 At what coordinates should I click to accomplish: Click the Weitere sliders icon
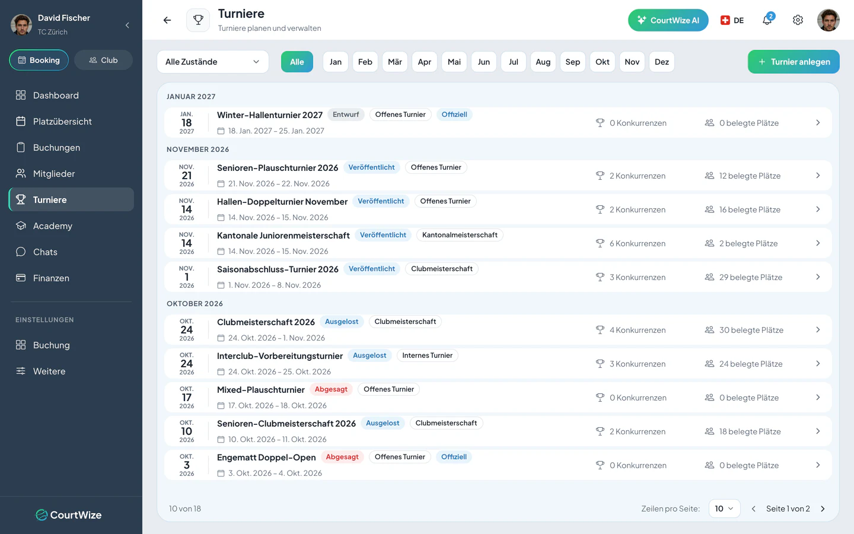click(21, 371)
